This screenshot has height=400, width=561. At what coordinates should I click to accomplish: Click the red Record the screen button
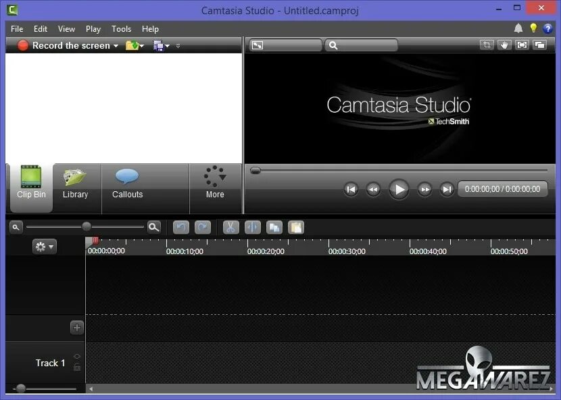click(23, 45)
